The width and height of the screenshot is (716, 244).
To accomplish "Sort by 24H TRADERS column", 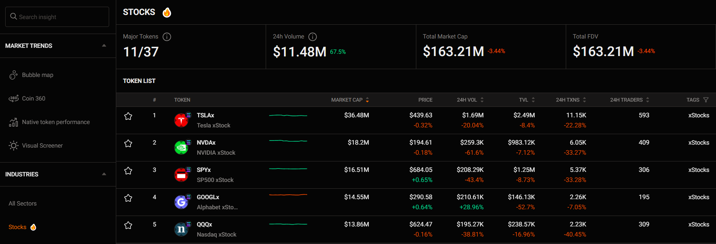I will pos(630,100).
